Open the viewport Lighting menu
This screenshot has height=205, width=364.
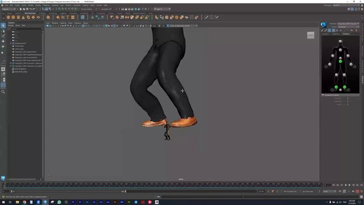63,23
